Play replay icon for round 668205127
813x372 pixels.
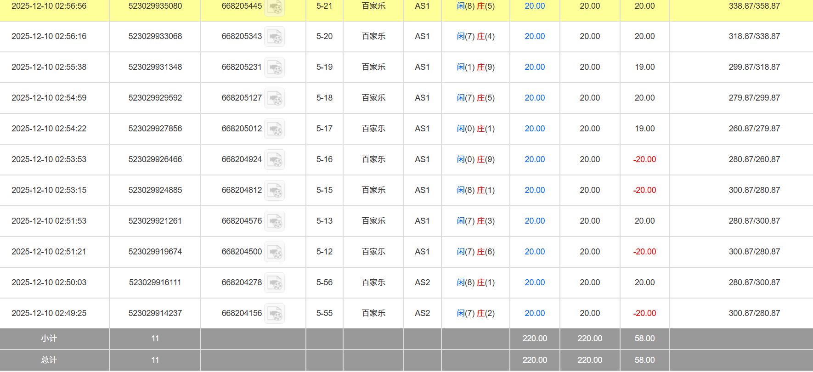click(x=275, y=98)
